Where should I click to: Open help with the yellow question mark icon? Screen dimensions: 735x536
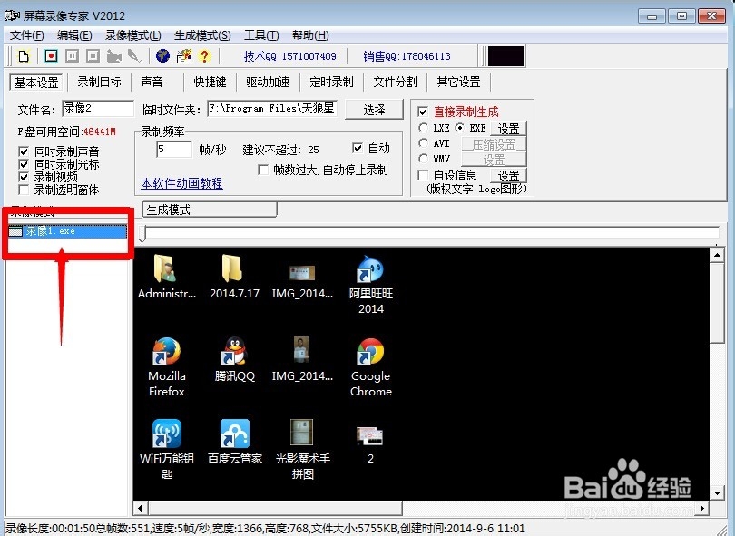[x=204, y=56]
